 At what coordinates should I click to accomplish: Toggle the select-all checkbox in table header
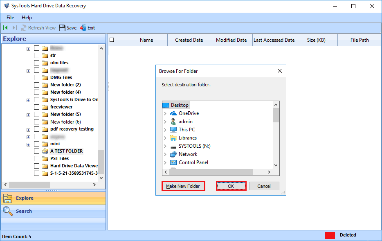pyautogui.click(x=112, y=40)
